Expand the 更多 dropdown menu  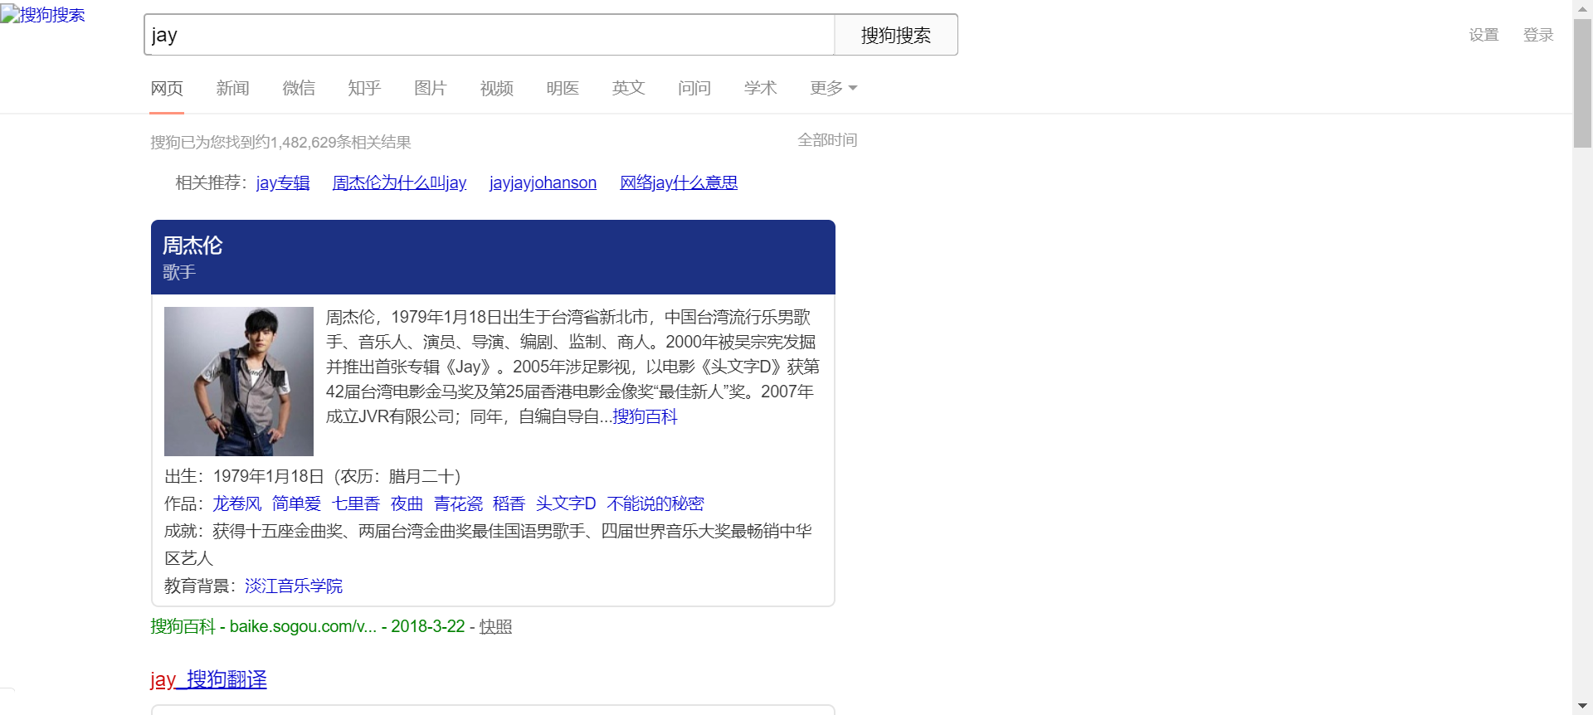coord(833,88)
